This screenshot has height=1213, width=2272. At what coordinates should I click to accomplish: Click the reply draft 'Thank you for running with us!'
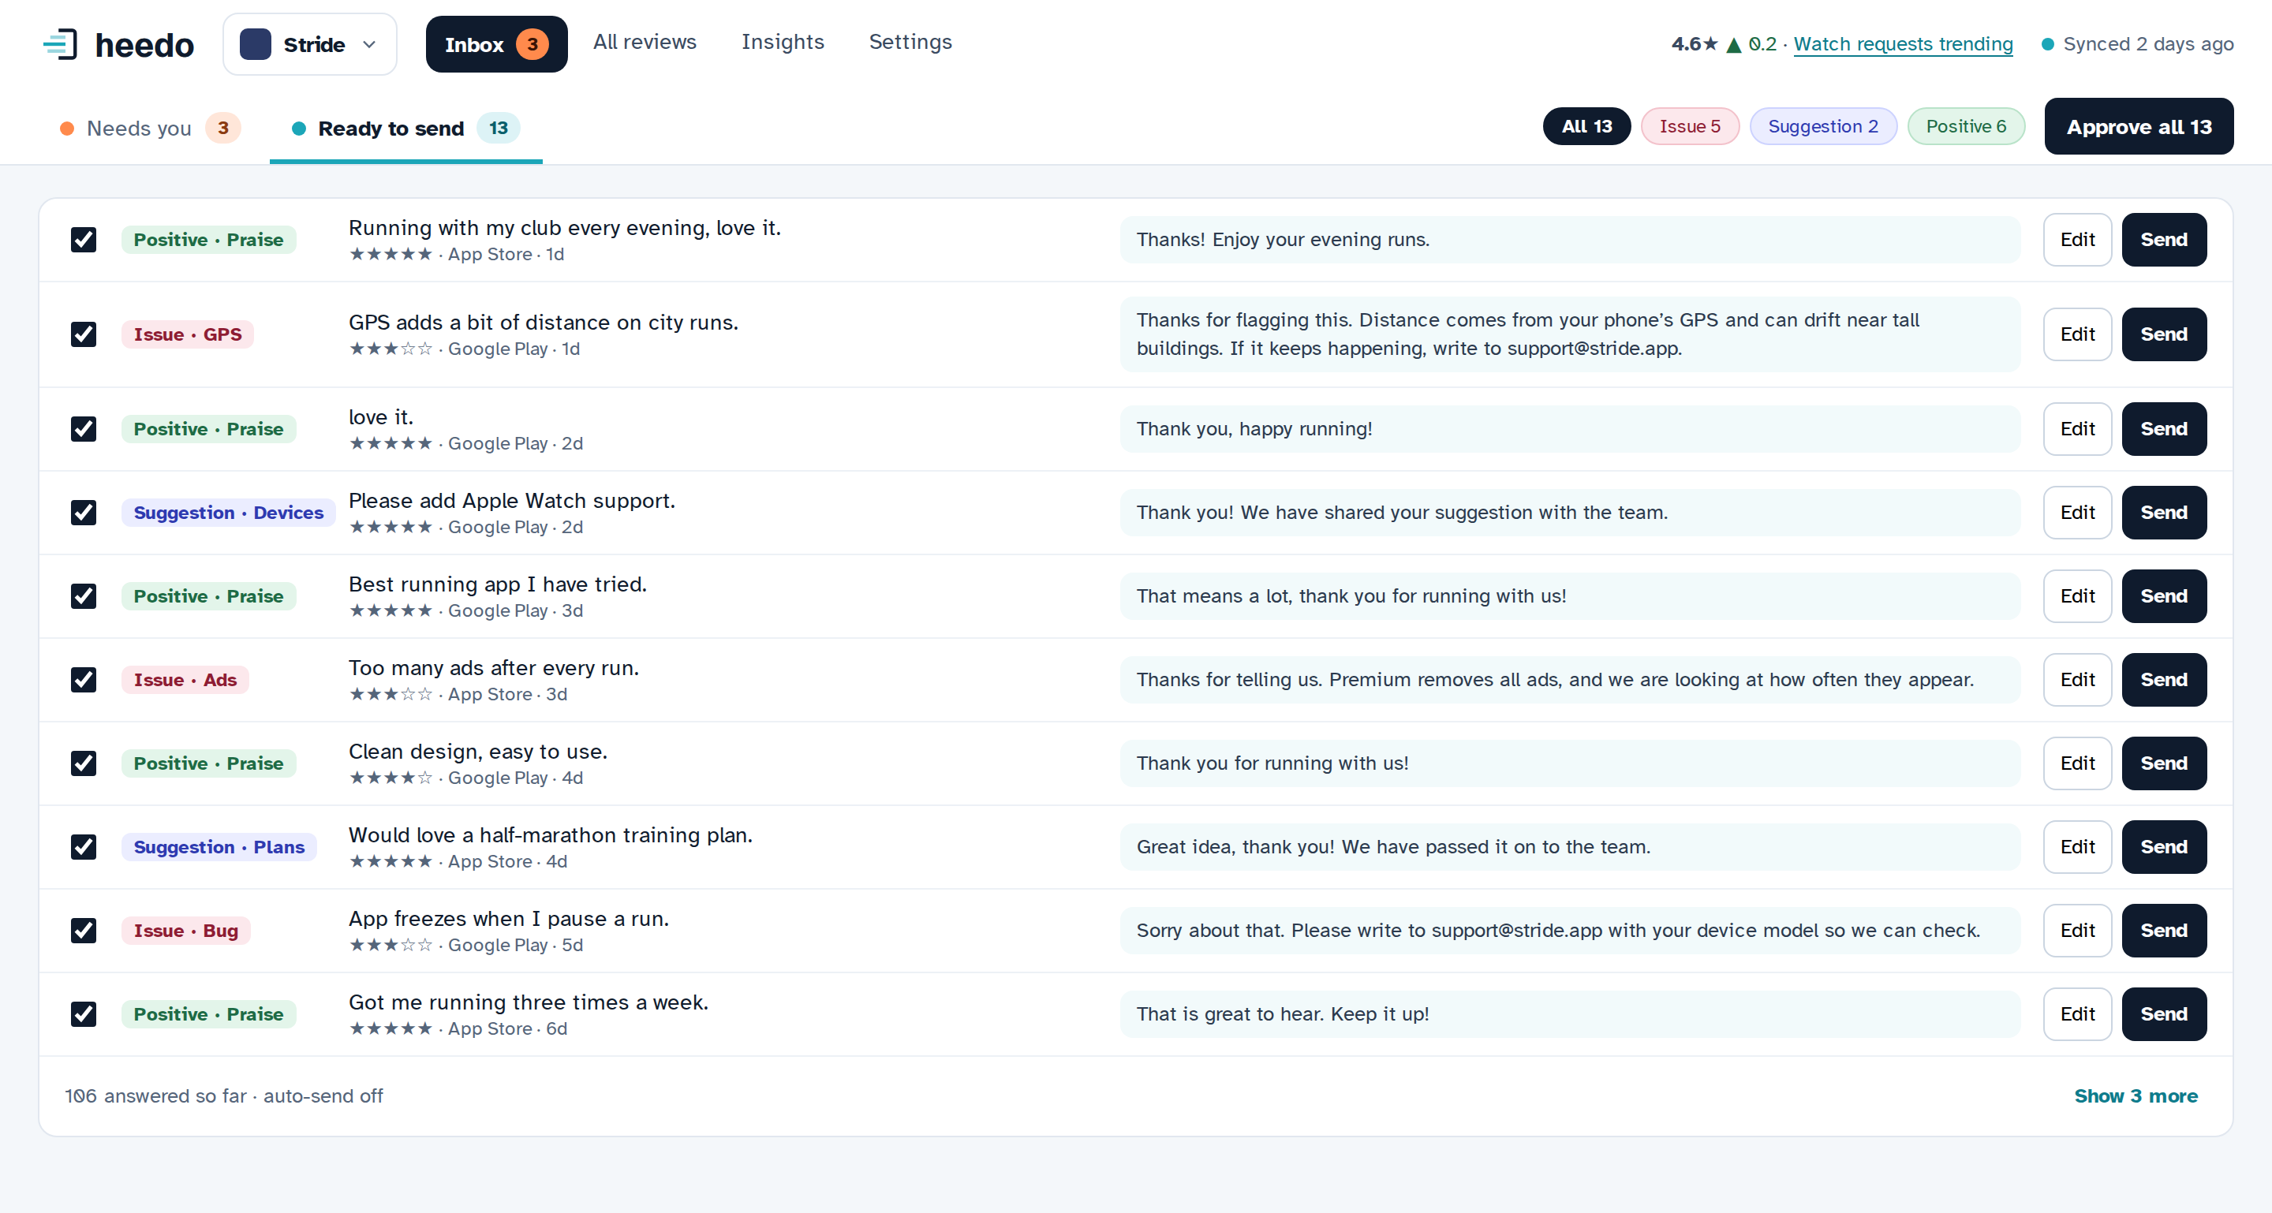pyautogui.click(x=1570, y=763)
